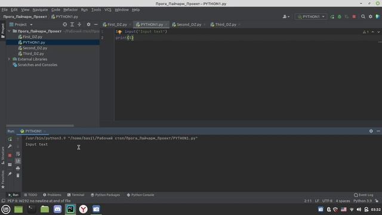This screenshot has height=215, width=382.
Task: Open the Python Console tool window
Action: 140,195
